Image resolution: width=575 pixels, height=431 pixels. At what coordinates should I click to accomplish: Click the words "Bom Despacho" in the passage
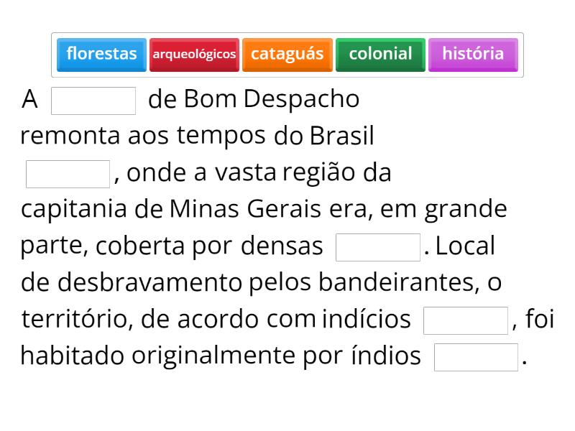[x=271, y=99]
